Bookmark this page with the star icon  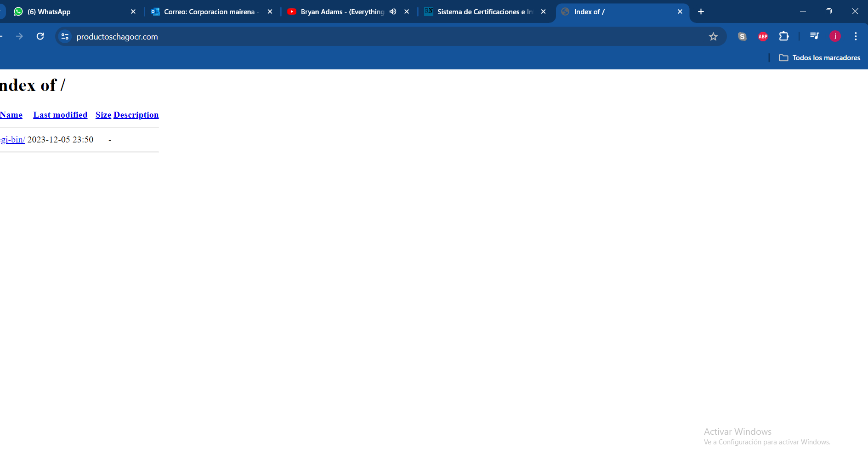713,37
